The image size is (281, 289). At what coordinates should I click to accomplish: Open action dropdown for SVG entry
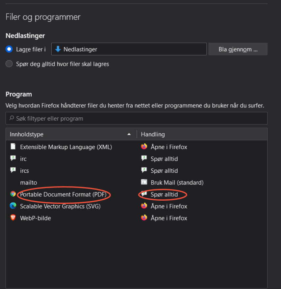169,206
